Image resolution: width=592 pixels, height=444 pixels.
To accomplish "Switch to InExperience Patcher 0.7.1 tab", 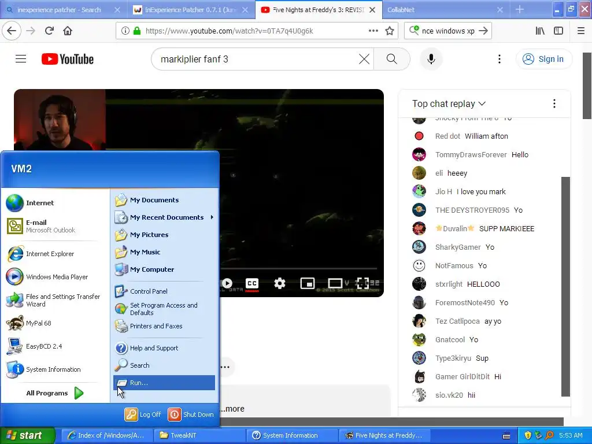I will 190,10.
